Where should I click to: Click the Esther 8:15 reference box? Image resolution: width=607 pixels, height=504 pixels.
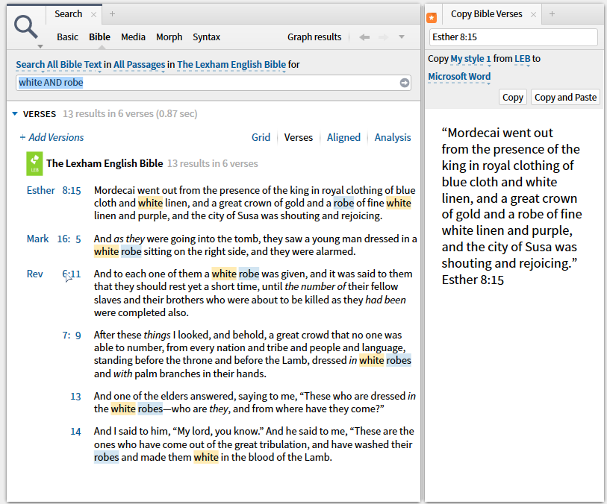[514, 37]
